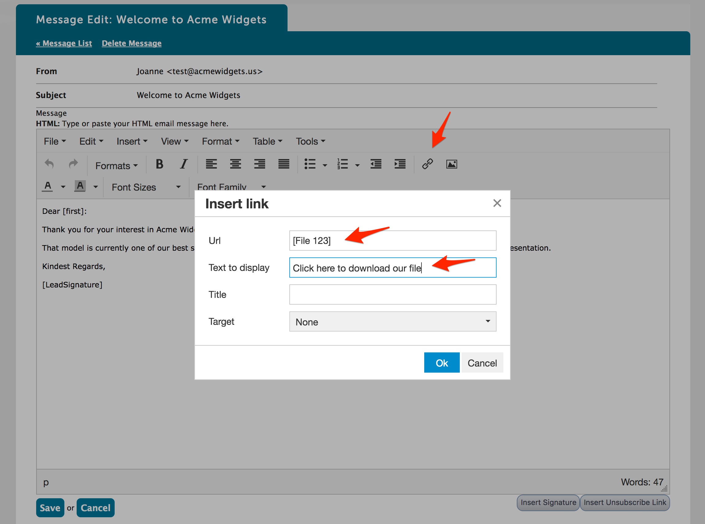Align text to center

click(235, 164)
